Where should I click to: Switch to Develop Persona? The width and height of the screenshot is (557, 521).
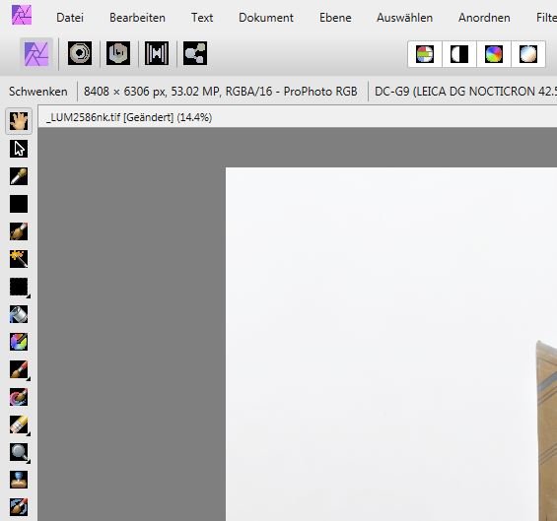coord(118,53)
